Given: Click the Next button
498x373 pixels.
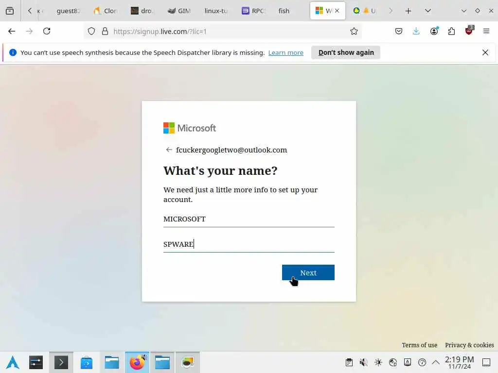Looking at the screenshot, I should pyautogui.click(x=308, y=272).
